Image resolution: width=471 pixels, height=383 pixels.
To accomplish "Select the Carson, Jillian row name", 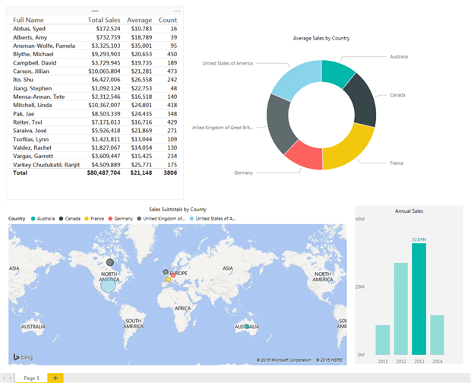I will [x=31, y=71].
